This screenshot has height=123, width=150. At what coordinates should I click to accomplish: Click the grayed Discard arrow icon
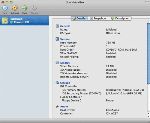click(x=34, y=8)
